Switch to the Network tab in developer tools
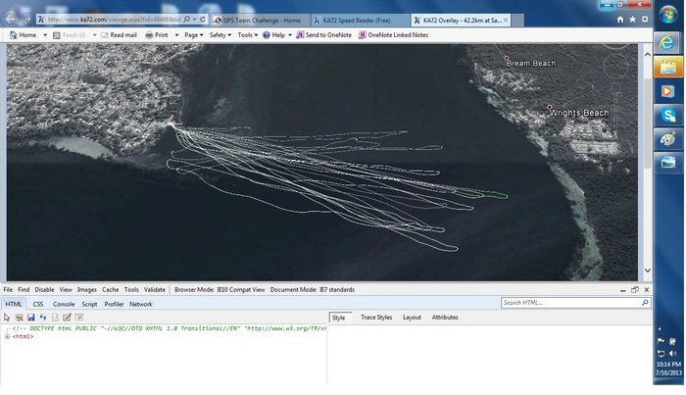The image size is (686, 395). [x=141, y=304]
